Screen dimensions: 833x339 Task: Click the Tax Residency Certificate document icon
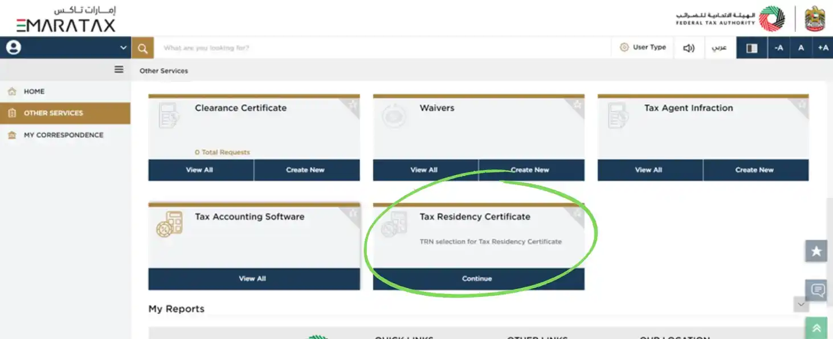[x=394, y=225]
